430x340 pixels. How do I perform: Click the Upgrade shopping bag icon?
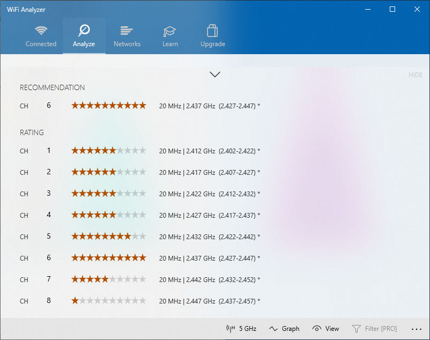click(x=212, y=31)
